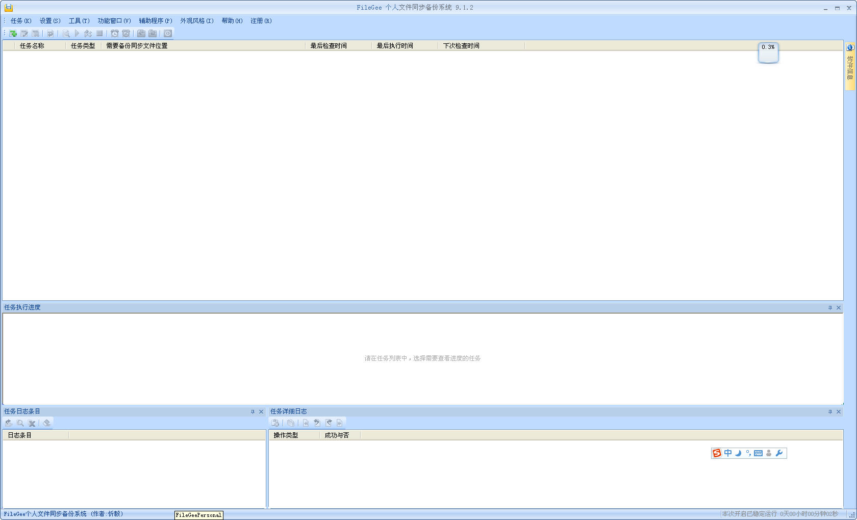Click the 最后执行时间 column header

coord(405,46)
